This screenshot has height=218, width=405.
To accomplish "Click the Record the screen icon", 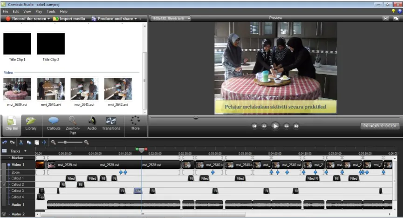I will (8, 19).
